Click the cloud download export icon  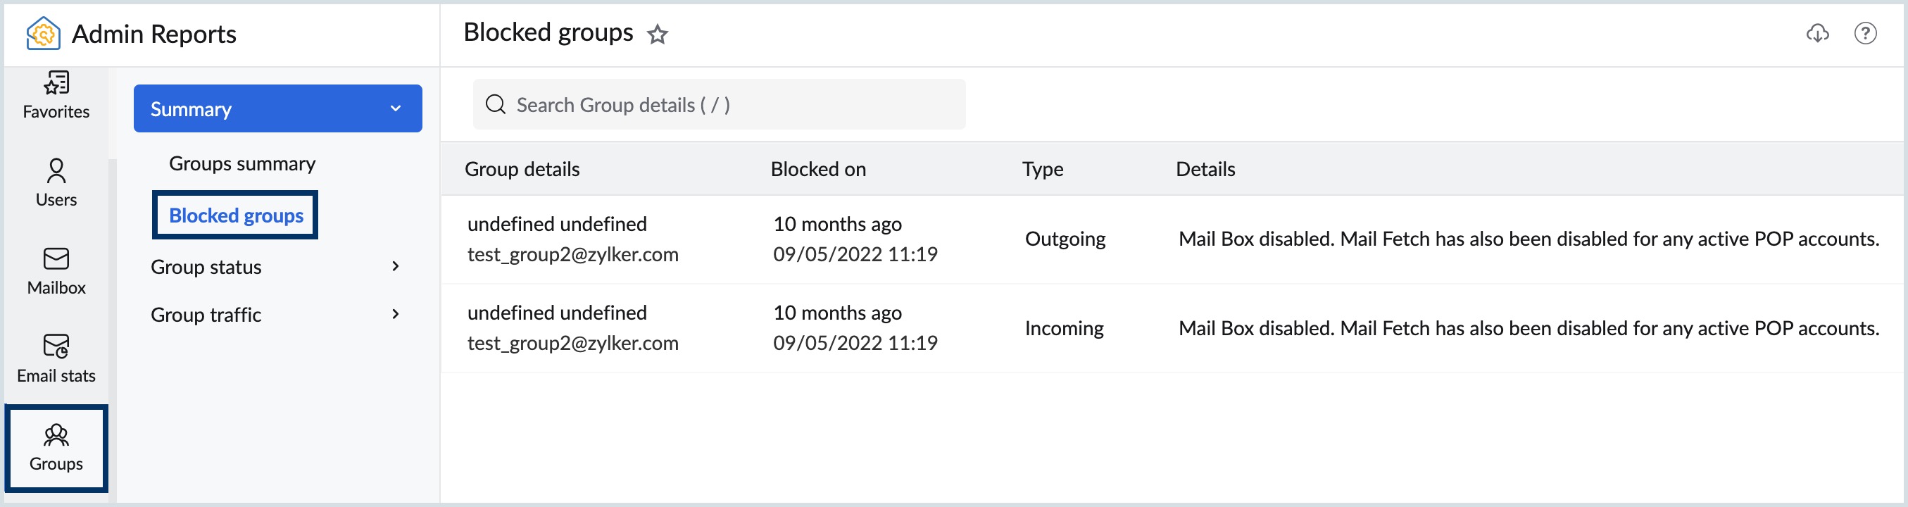pos(1817,33)
